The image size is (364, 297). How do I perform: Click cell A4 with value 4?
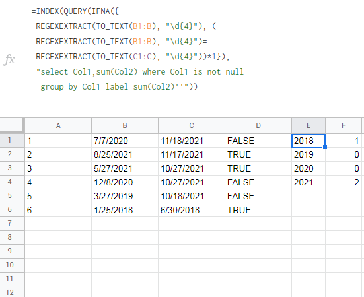click(58, 182)
